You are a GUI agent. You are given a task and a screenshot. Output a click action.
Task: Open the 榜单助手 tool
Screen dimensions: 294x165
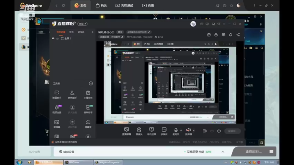pyautogui.click(x=88, y=109)
